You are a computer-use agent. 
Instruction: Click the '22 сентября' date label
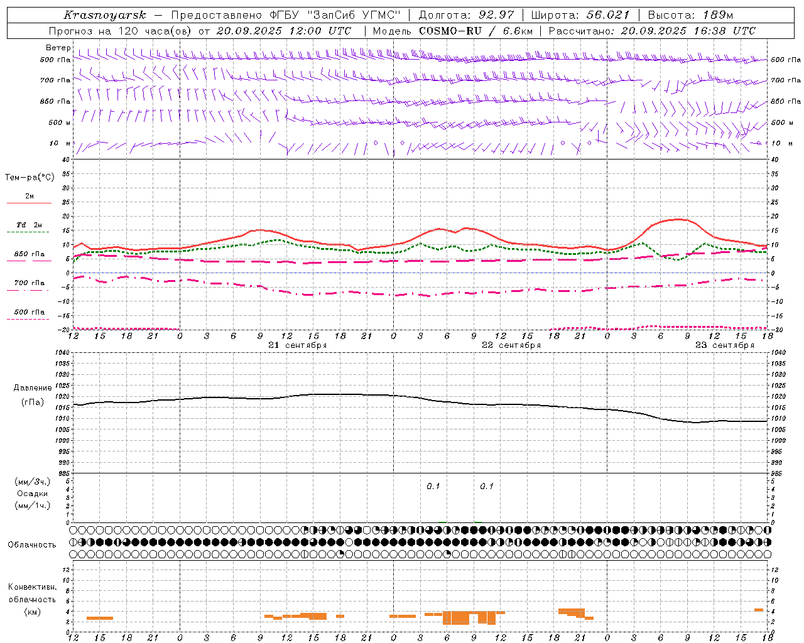pos(511,345)
